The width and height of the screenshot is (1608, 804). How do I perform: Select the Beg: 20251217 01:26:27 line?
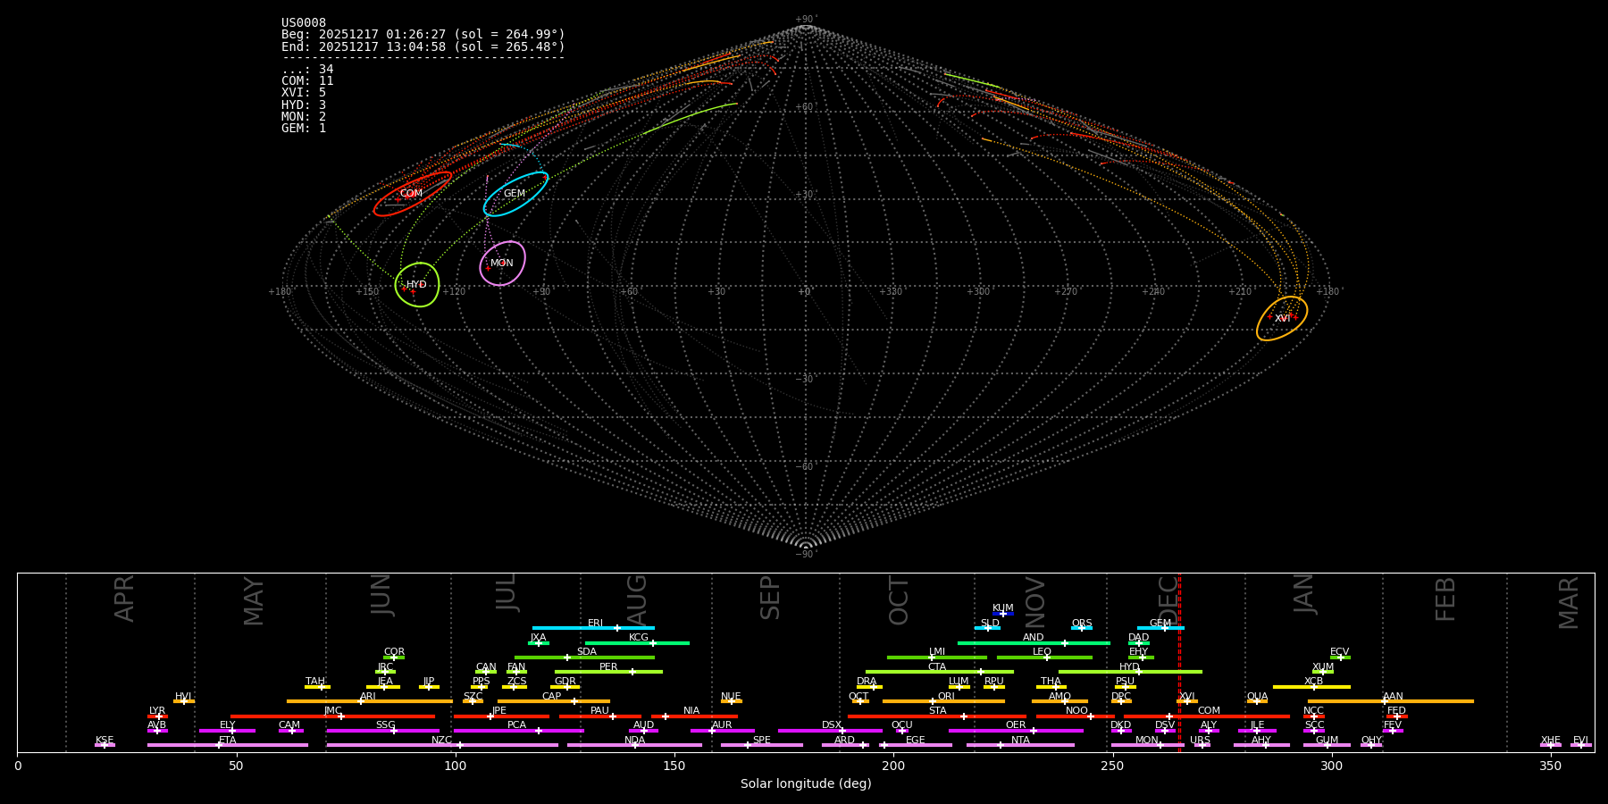click(423, 35)
